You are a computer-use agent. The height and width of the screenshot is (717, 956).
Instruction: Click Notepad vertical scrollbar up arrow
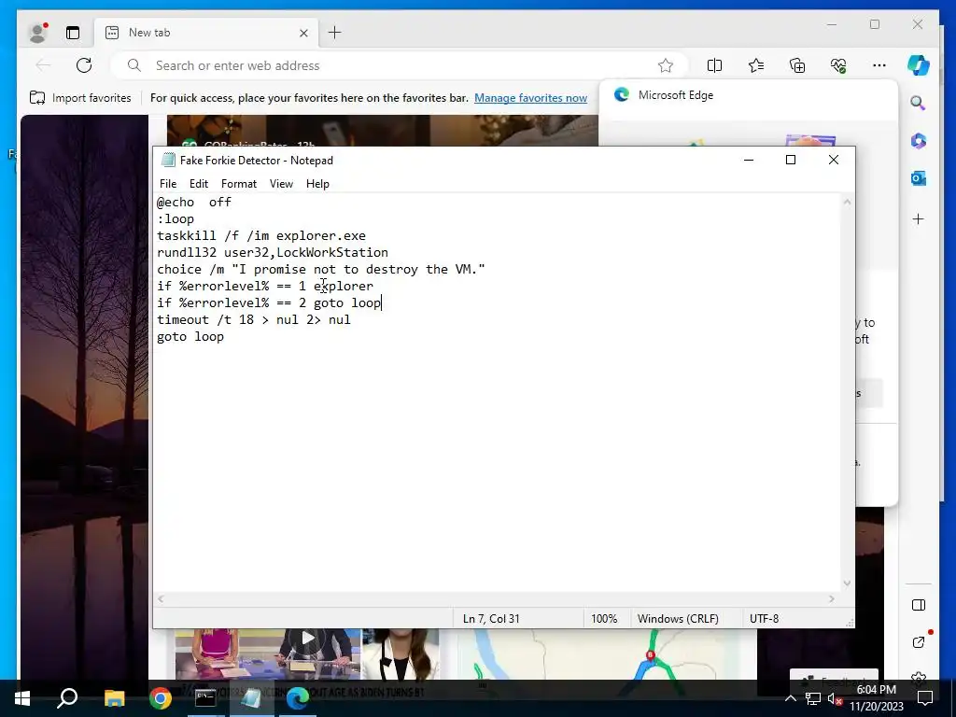(847, 202)
